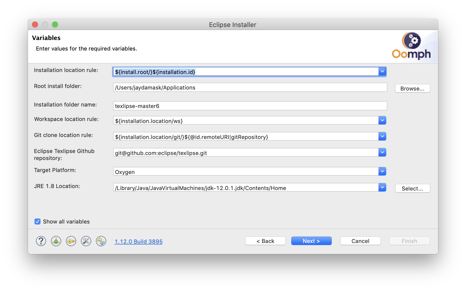The width and height of the screenshot is (466, 291).
Task: Cancel the installer
Action: [360, 241]
